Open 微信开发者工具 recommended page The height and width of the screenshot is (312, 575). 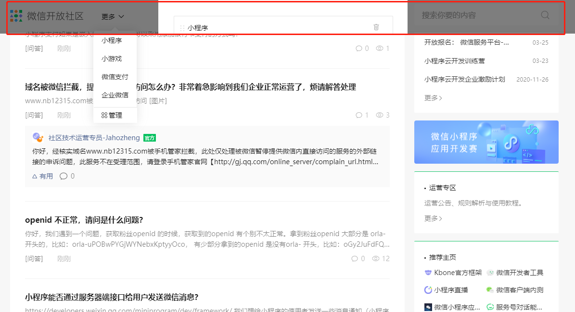[x=520, y=273]
